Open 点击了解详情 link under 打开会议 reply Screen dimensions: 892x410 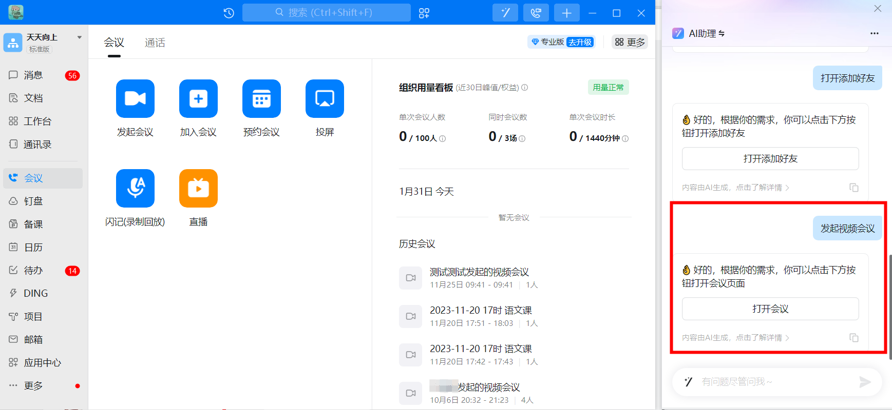762,338
